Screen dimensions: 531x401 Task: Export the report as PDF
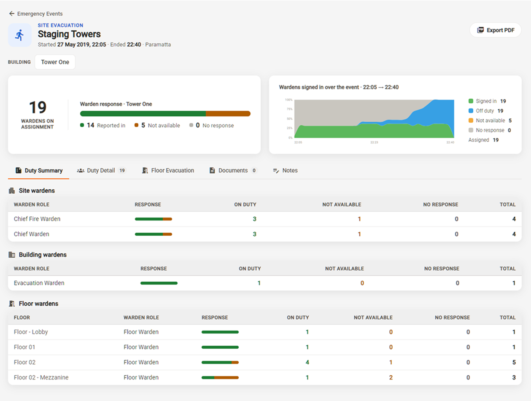(x=496, y=30)
